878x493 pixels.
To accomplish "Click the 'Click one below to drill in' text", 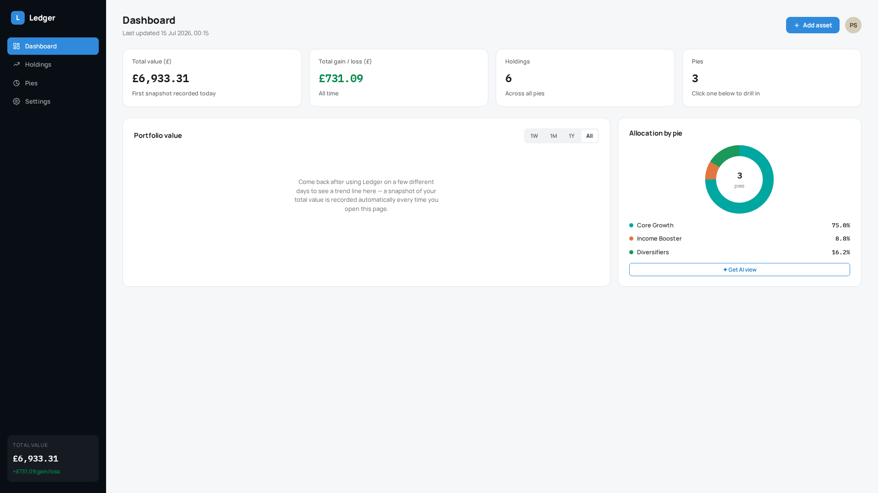I will tap(726, 94).
